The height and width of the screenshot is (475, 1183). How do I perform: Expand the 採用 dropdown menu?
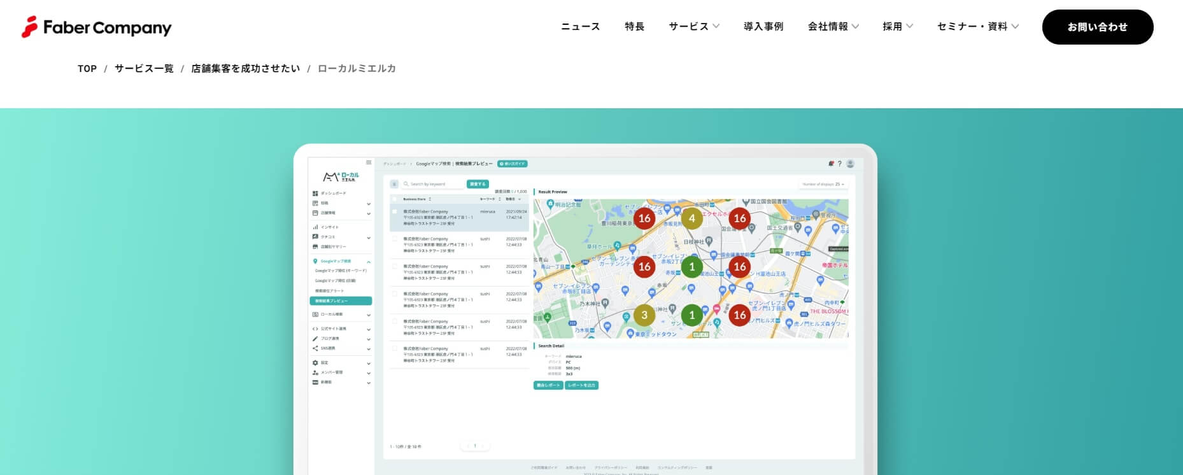coord(898,27)
